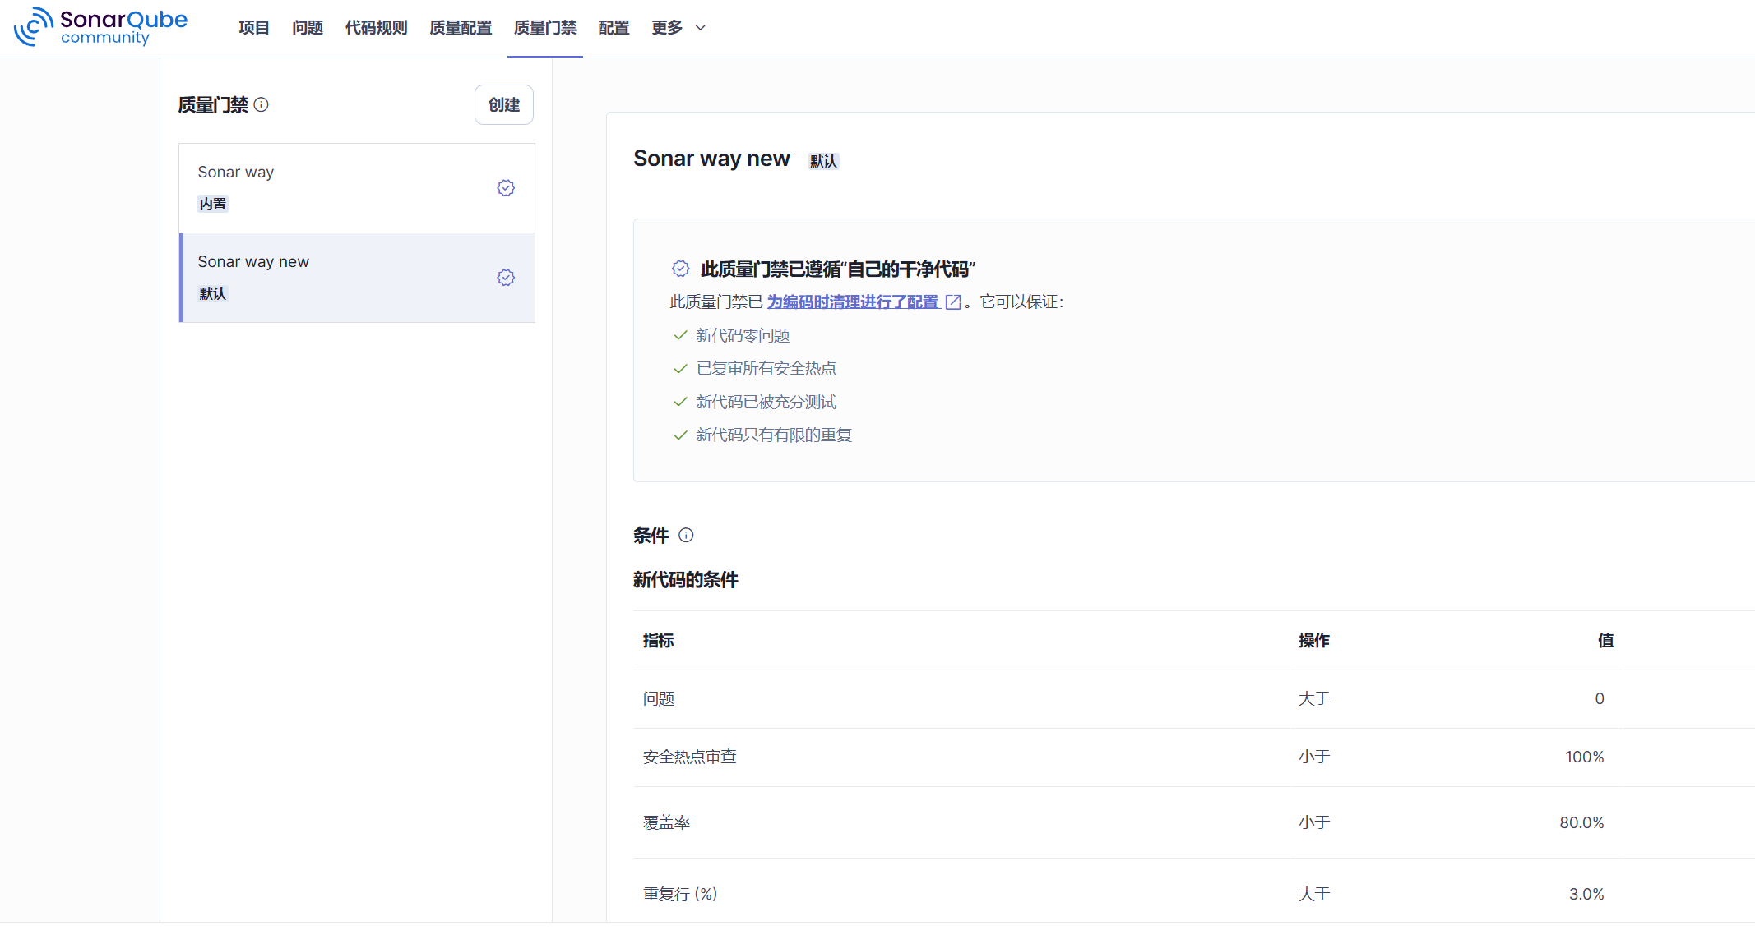Click the clean-code badge icon on Sonar way new row

pos(506,278)
